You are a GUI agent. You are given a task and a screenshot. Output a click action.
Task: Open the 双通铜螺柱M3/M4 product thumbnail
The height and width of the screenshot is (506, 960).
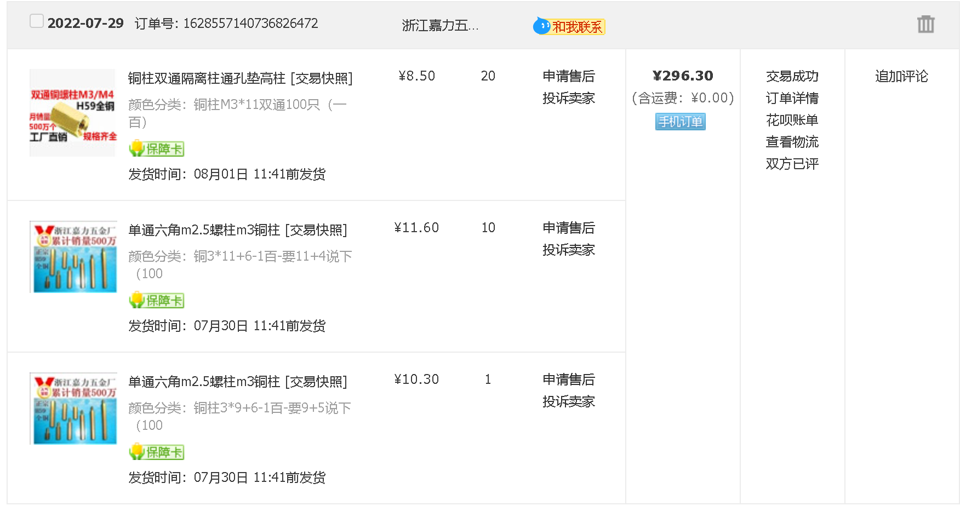coord(73,113)
